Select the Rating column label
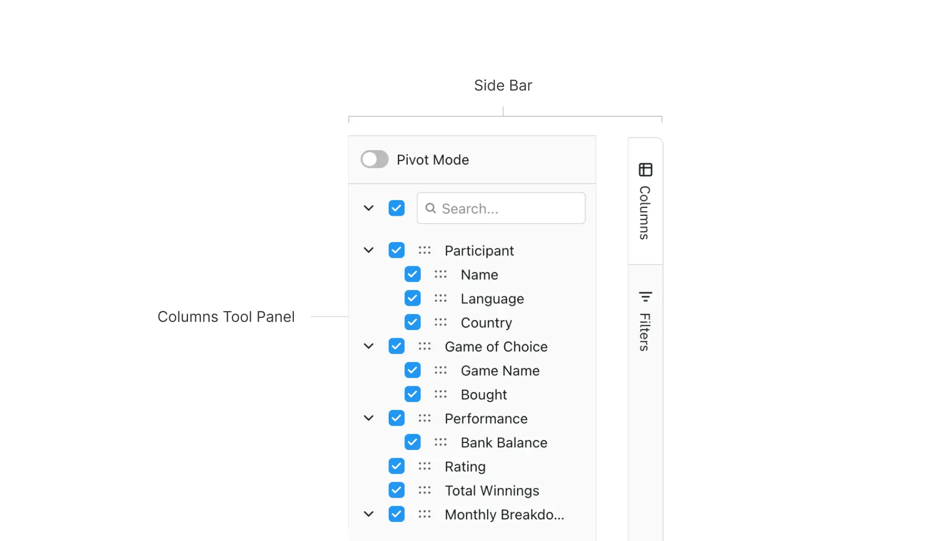The image size is (948, 541). click(x=465, y=467)
